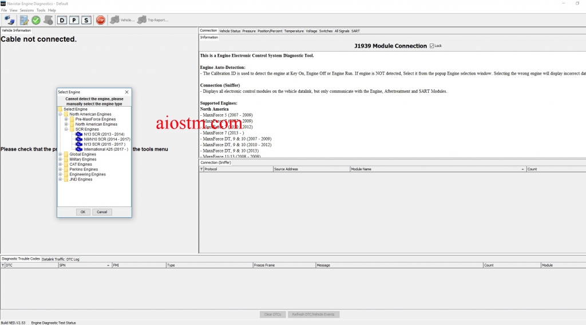Open the Datalink Traffic tab

tap(53, 259)
